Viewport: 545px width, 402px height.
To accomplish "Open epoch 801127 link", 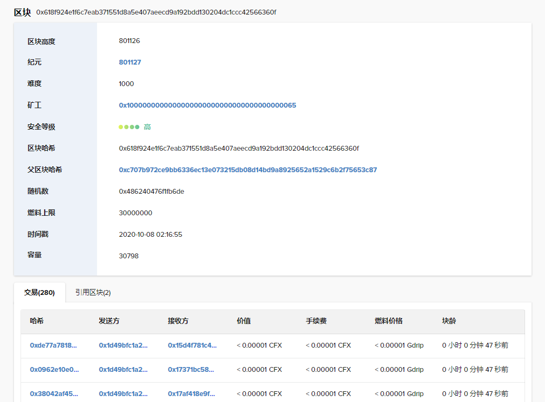I will (130, 62).
